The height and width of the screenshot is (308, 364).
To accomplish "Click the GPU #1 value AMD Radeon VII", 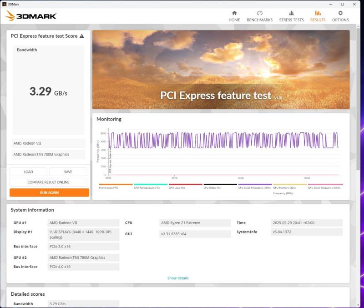I will pos(83,223).
